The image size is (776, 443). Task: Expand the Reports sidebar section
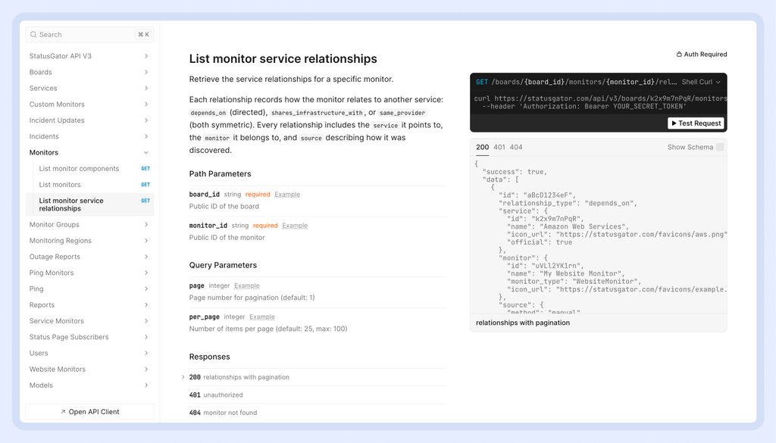(146, 305)
